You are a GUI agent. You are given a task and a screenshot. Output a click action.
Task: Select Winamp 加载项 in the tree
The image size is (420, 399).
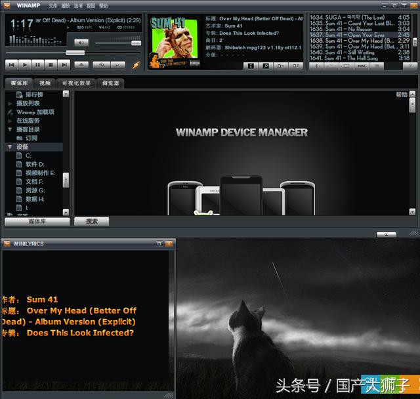(x=35, y=112)
